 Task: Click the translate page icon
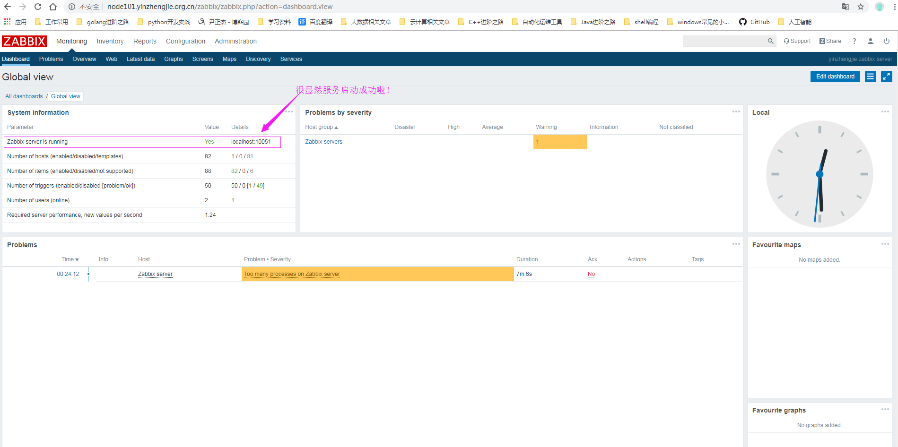[x=846, y=7]
